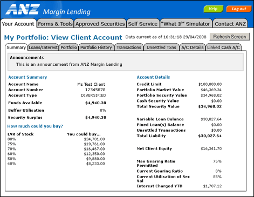Switch to the Loans/Interest sub-tab

[x=43, y=47]
